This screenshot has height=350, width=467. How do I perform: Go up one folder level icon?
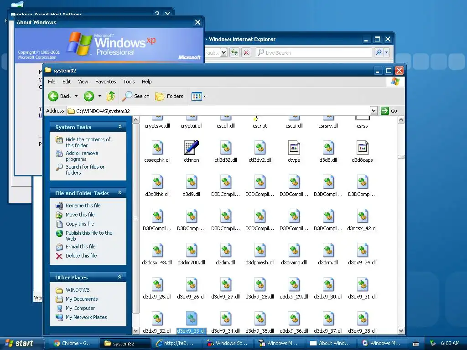coord(111,96)
